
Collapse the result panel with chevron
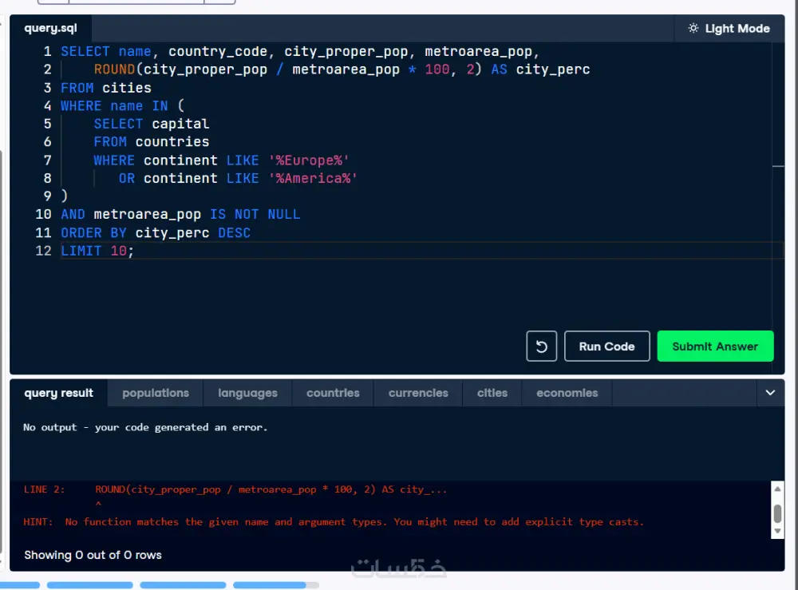click(770, 393)
